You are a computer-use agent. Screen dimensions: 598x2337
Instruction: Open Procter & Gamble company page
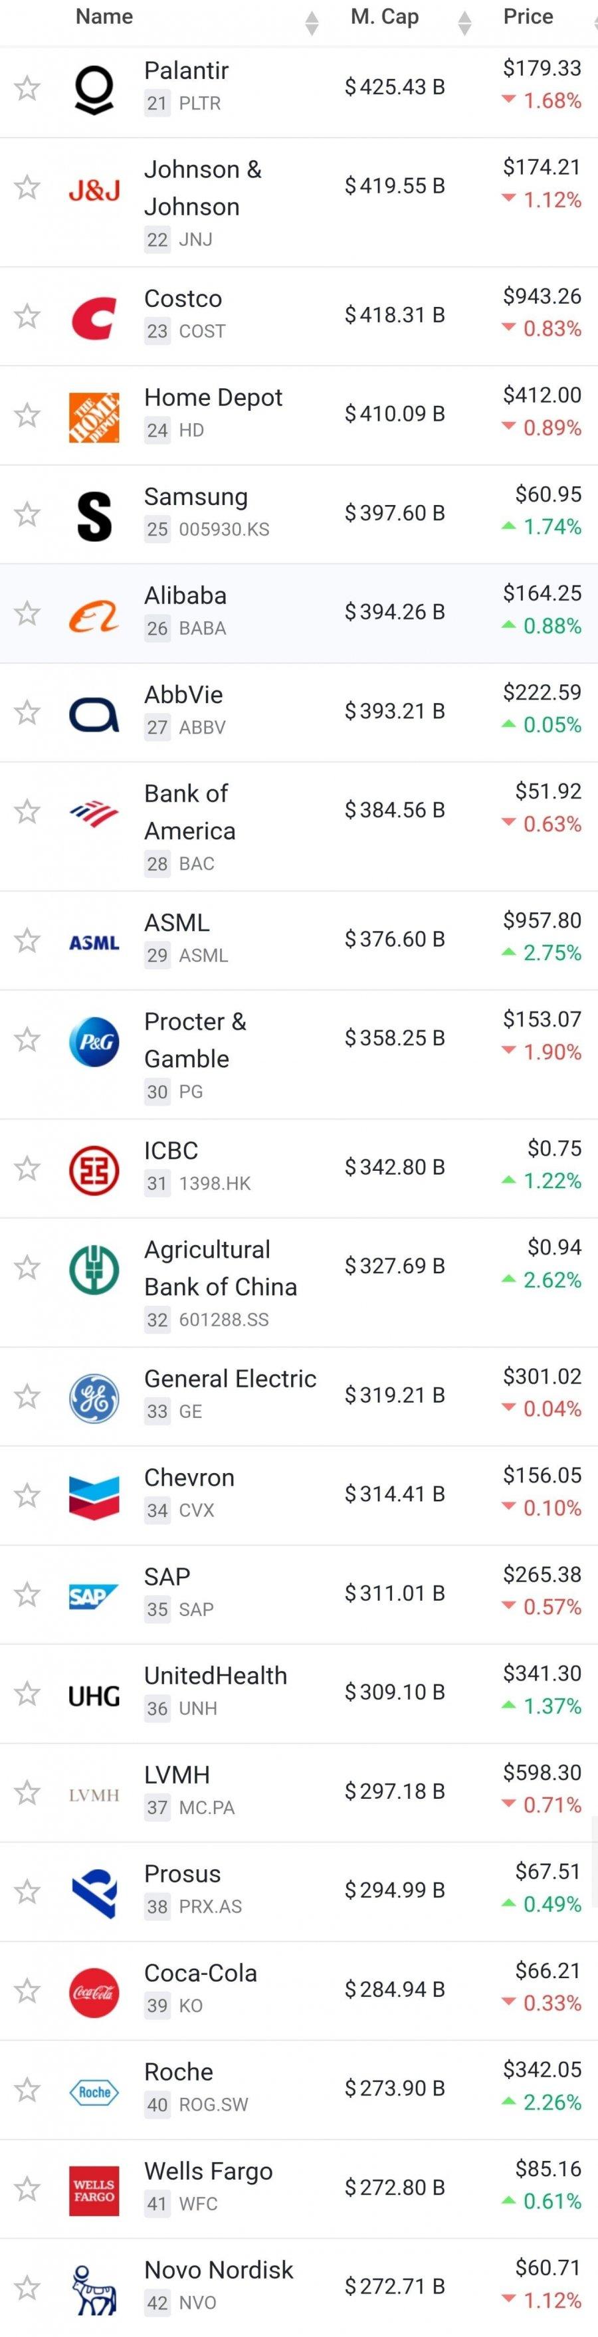click(195, 1040)
